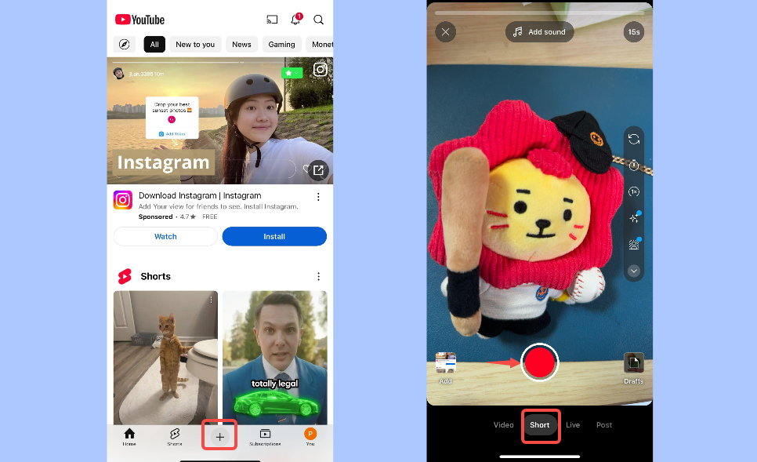The width and height of the screenshot is (757, 462).
Task: Close the Shorts camera screen
Action: (x=446, y=32)
